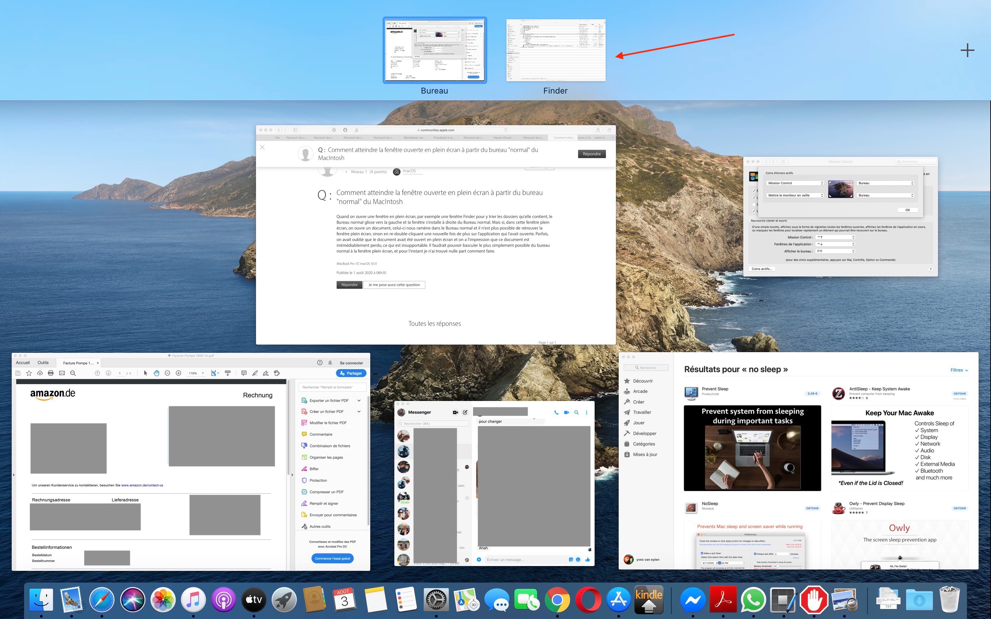The height and width of the screenshot is (619, 991).
Task: Click the blue Partager button in Acrobat
Action: pos(351,373)
